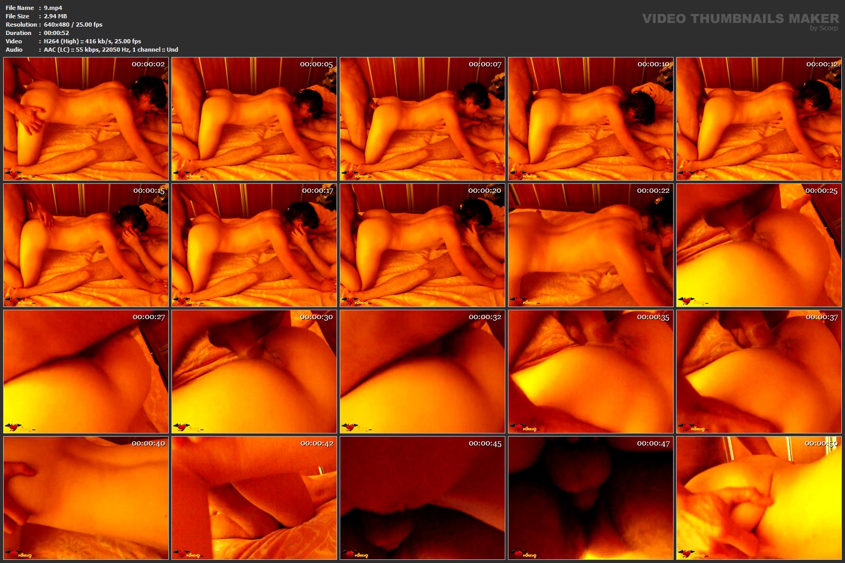Screen dimensions: 845x563
Task: Click the Video Thumbnails Maker watermark title
Action: click(740, 18)
